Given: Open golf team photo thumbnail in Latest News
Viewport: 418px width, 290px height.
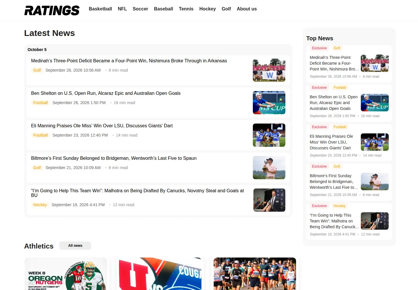Looking at the screenshot, I should coord(269,70).
